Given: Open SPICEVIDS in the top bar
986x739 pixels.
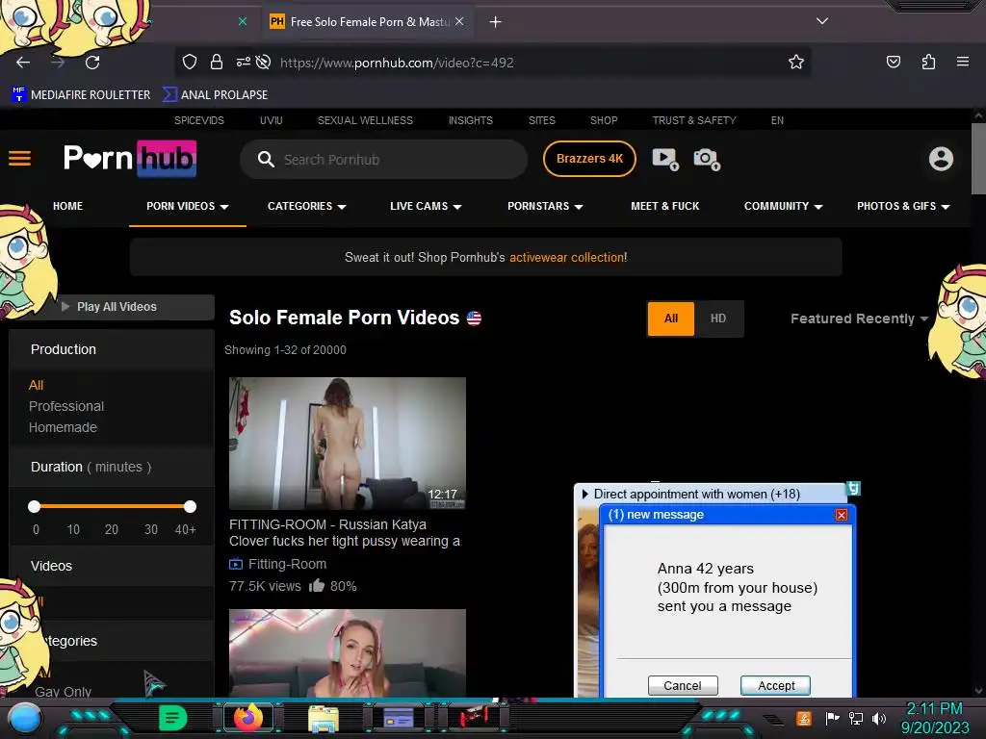Looking at the screenshot, I should click(198, 120).
